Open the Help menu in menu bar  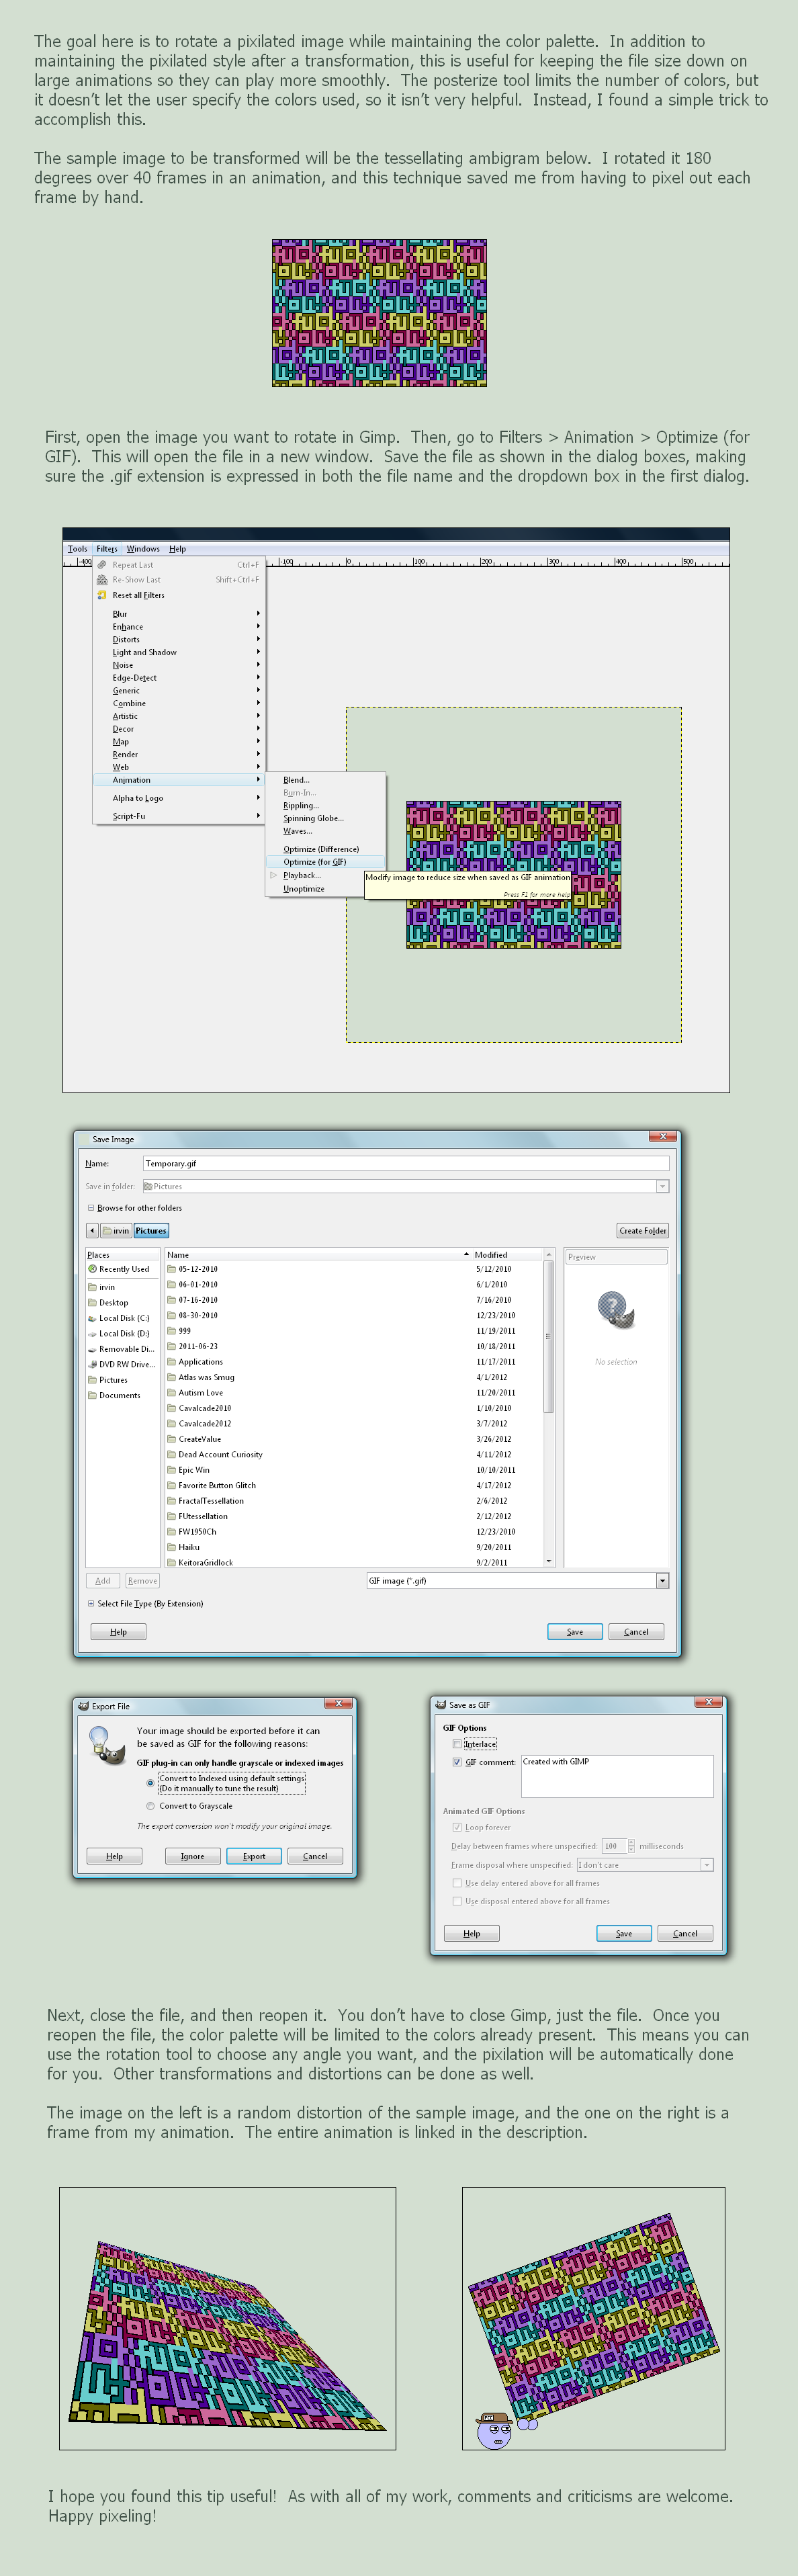click(177, 548)
